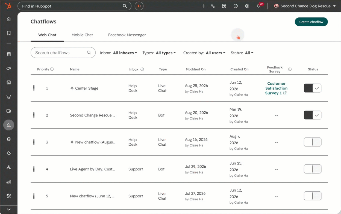
Task: Open the Settings gear icon
Action: 247,6
